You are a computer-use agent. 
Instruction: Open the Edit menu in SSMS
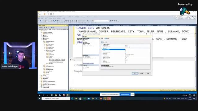pyautogui.click(x=42, y=19)
